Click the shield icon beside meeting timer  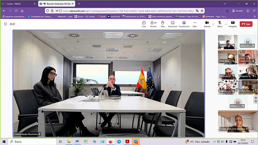point(6,24)
